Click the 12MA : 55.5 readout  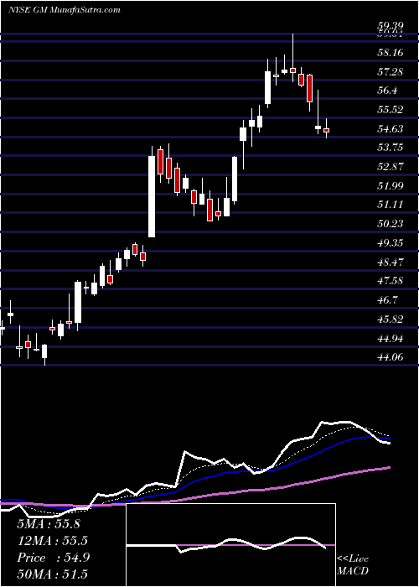click(x=53, y=541)
